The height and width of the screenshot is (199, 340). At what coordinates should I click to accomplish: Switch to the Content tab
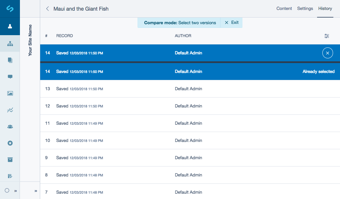pos(284,9)
